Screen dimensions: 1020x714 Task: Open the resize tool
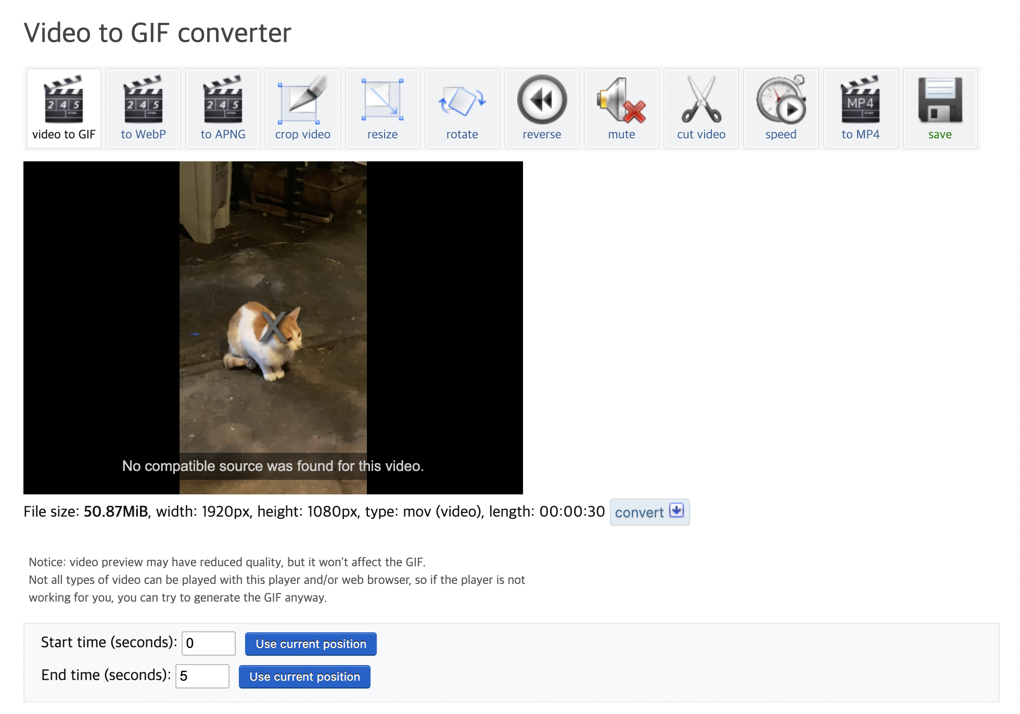[382, 108]
